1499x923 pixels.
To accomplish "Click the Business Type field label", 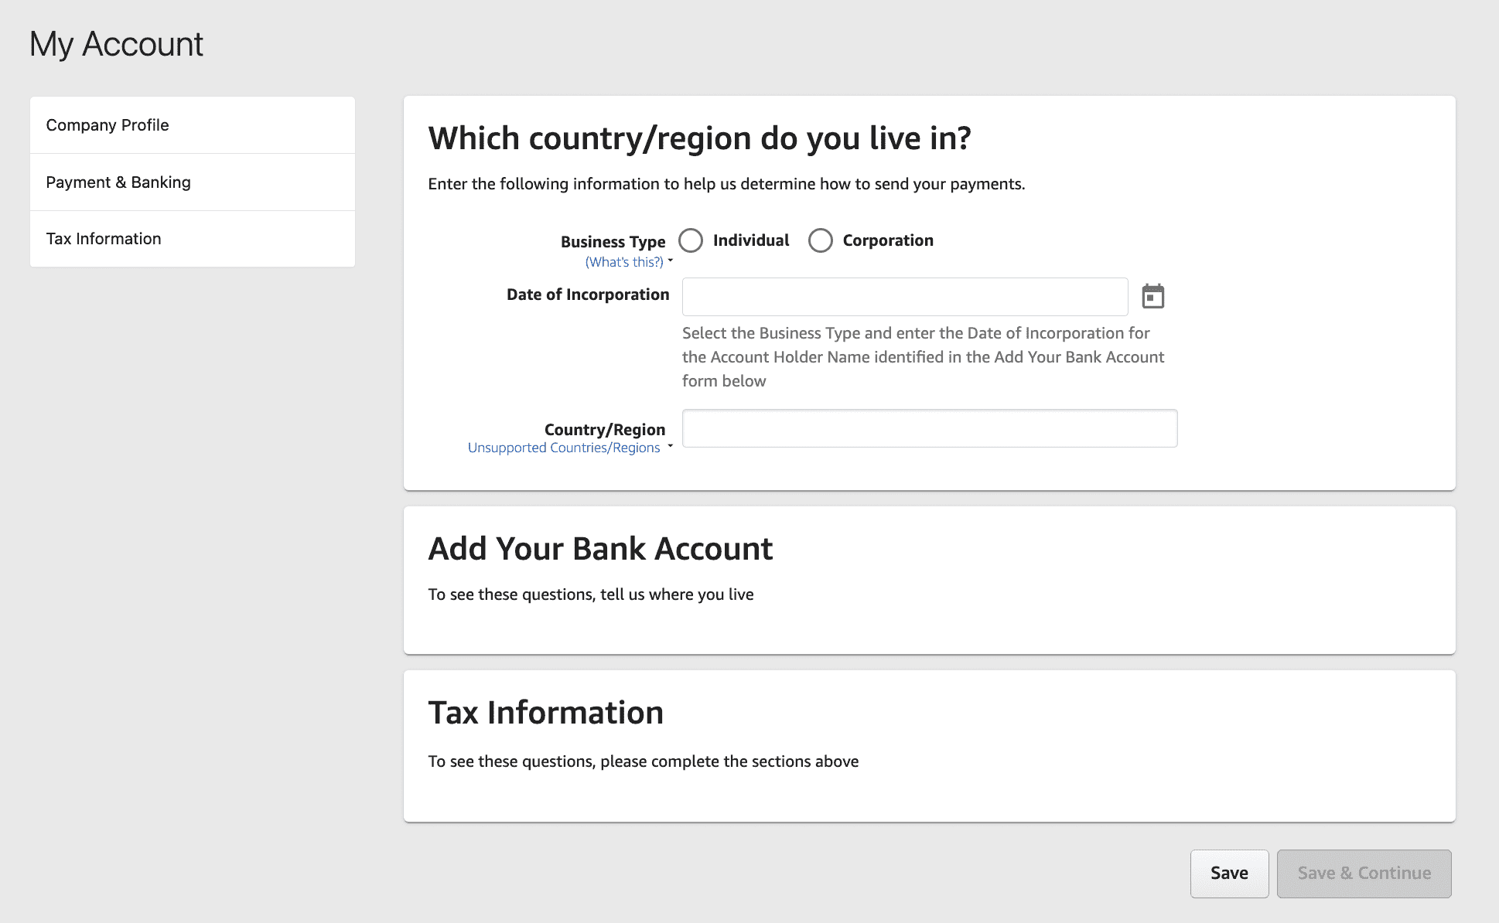I will (613, 242).
